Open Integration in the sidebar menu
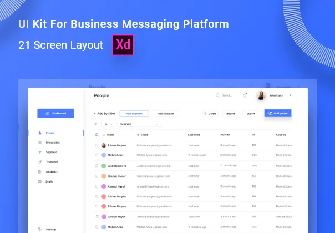Screen dimensions: 335x233 (53, 143)
